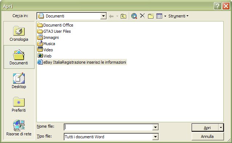
Task: Open the Preferiti favorites shortcut
Action: point(19,104)
